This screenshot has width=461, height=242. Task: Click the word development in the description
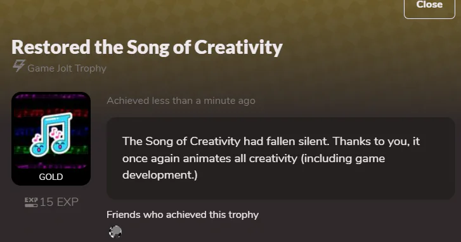(x=157, y=175)
